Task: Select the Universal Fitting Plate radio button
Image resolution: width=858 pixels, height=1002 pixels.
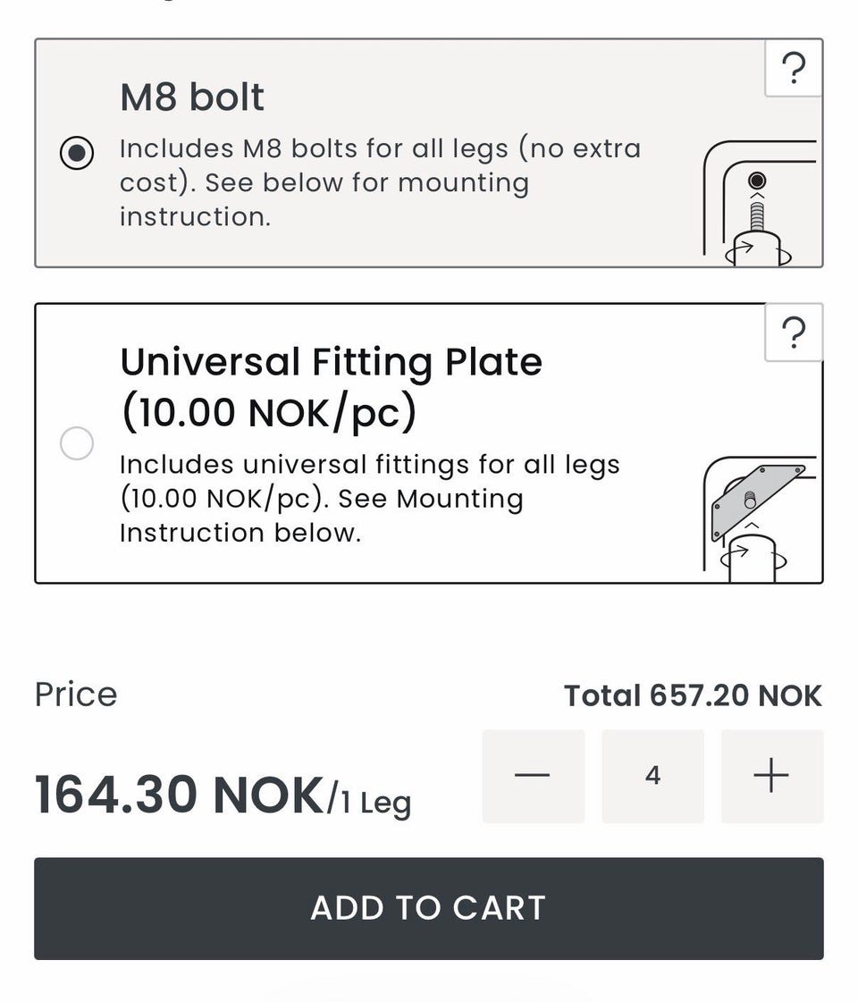Action: coord(77,442)
